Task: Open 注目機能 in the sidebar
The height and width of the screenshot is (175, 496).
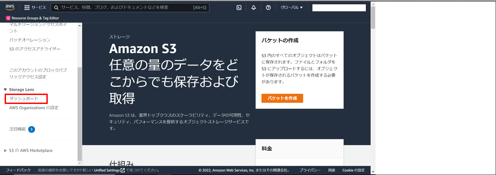Action: [x=17, y=129]
